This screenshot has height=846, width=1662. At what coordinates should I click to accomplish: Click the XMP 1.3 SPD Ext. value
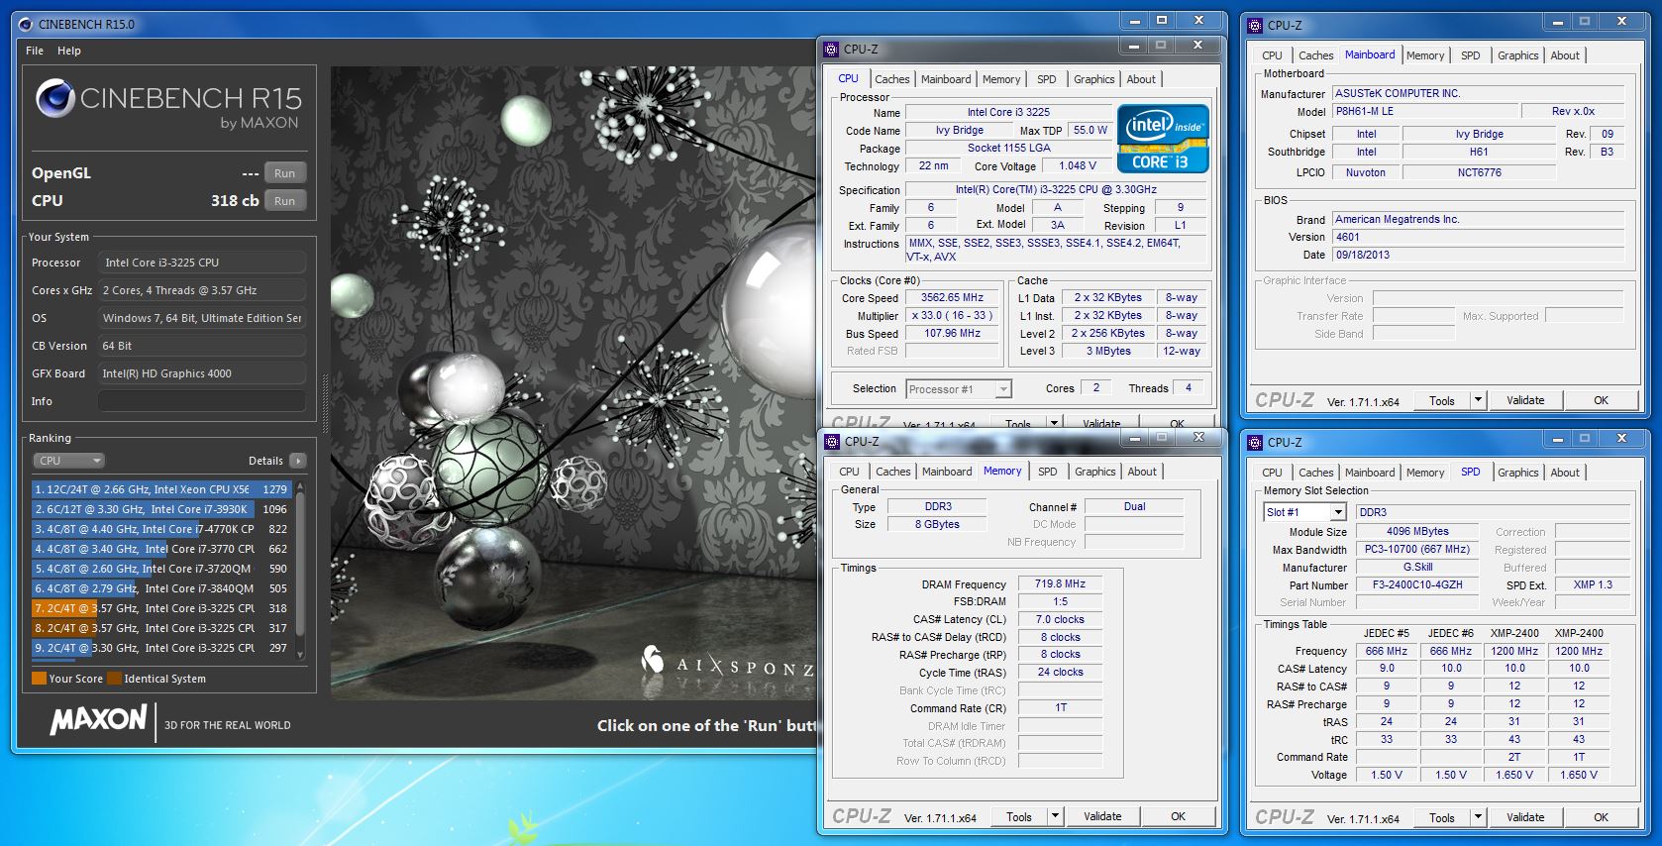[1593, 584]
